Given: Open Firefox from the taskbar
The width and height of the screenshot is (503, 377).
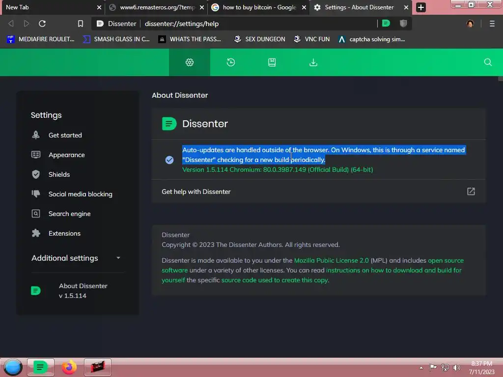Looking at the screenshot, I should 69,367.
